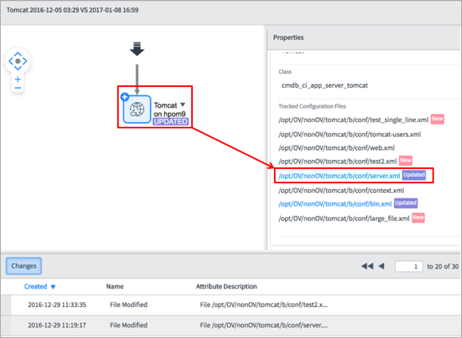Go to first page with double-left arrows

click(367, 266)
